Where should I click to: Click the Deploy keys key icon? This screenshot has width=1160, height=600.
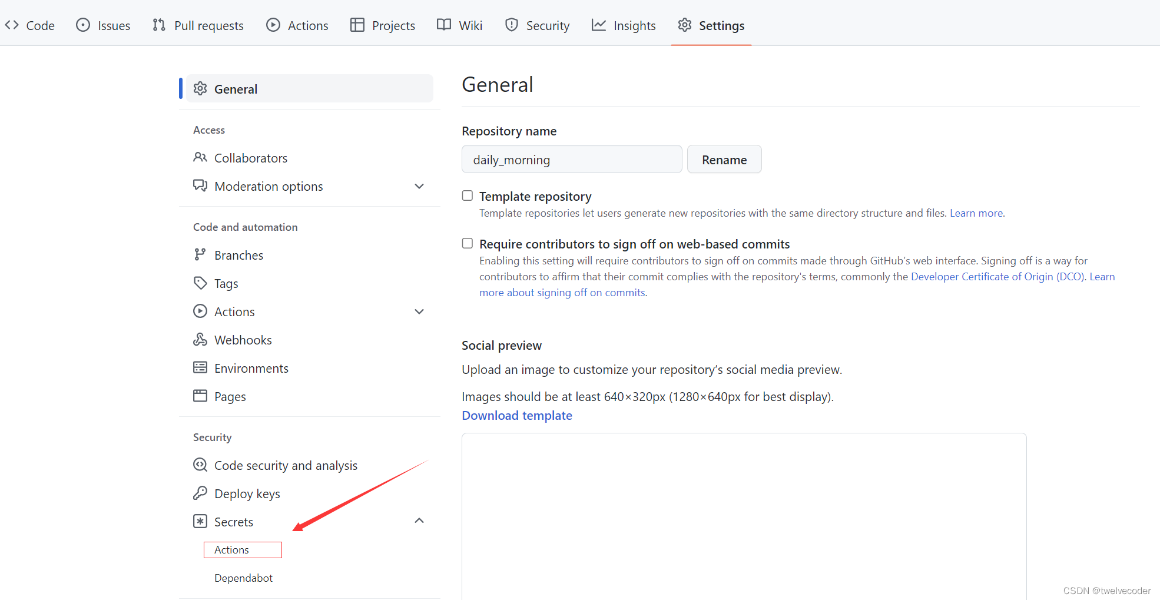pyautogui.click(x=200, y=493)
